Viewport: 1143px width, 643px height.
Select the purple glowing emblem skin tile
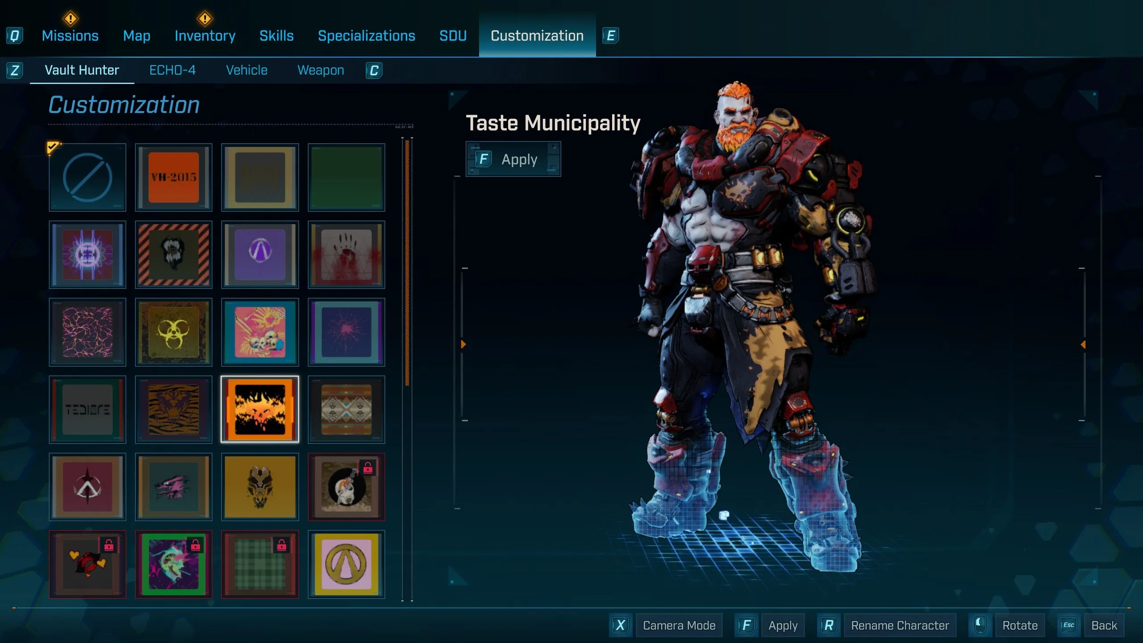tap(88, 255)
